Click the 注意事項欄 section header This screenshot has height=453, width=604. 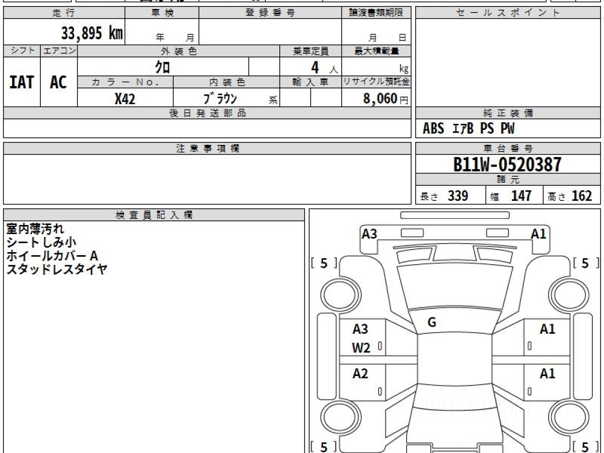point(207,148)
